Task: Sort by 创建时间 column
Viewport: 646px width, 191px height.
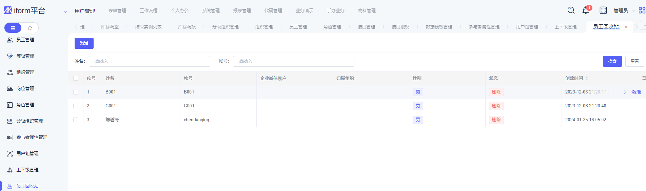Action: point(586,78)
